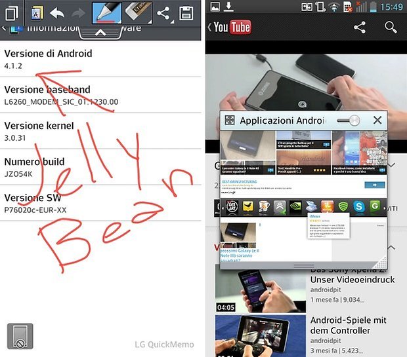Screen dimensions: 407x357
Task: Click the blue arrow ad button
Action: [x=375, y=185]
